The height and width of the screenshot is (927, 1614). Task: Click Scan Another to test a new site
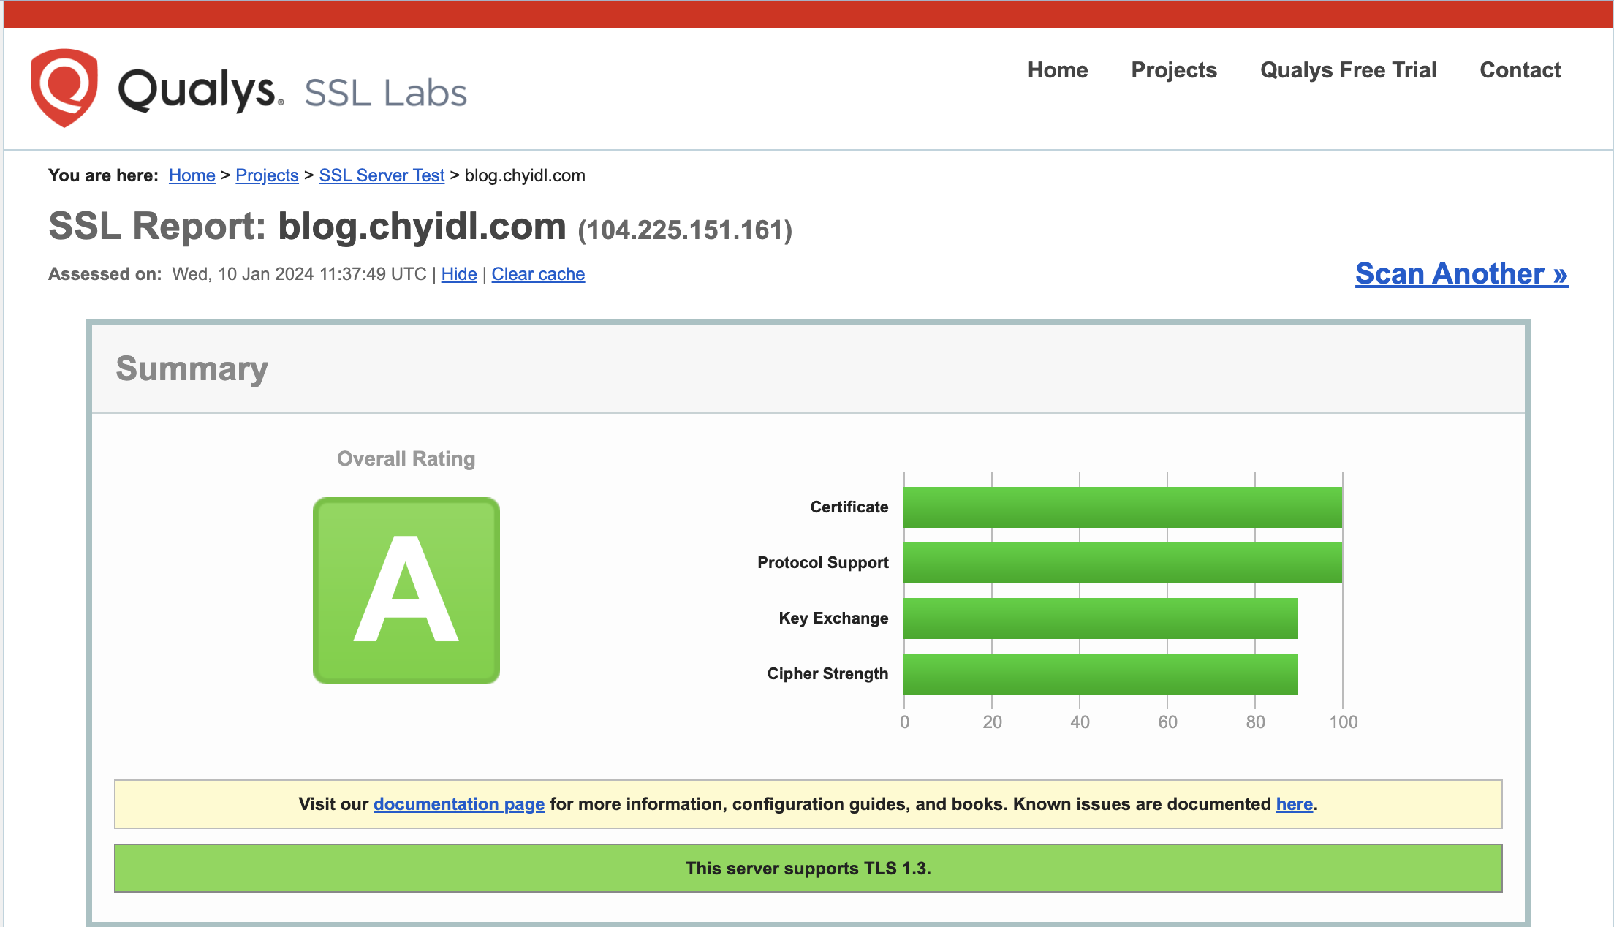click(x=1460, y=273)
